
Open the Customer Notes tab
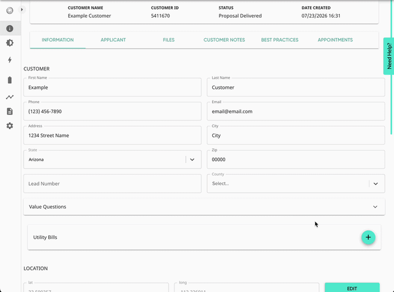point(224,40)
